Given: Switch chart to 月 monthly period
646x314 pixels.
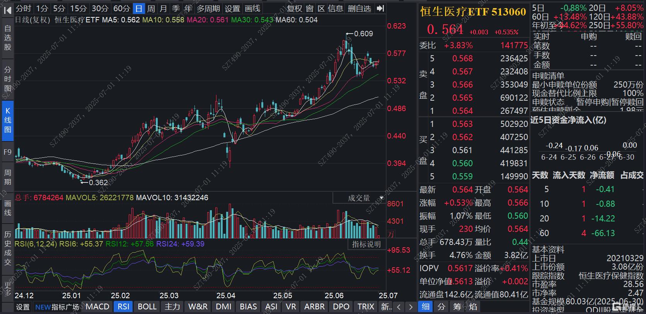Looking at the screenshot, I should [164, 8].
